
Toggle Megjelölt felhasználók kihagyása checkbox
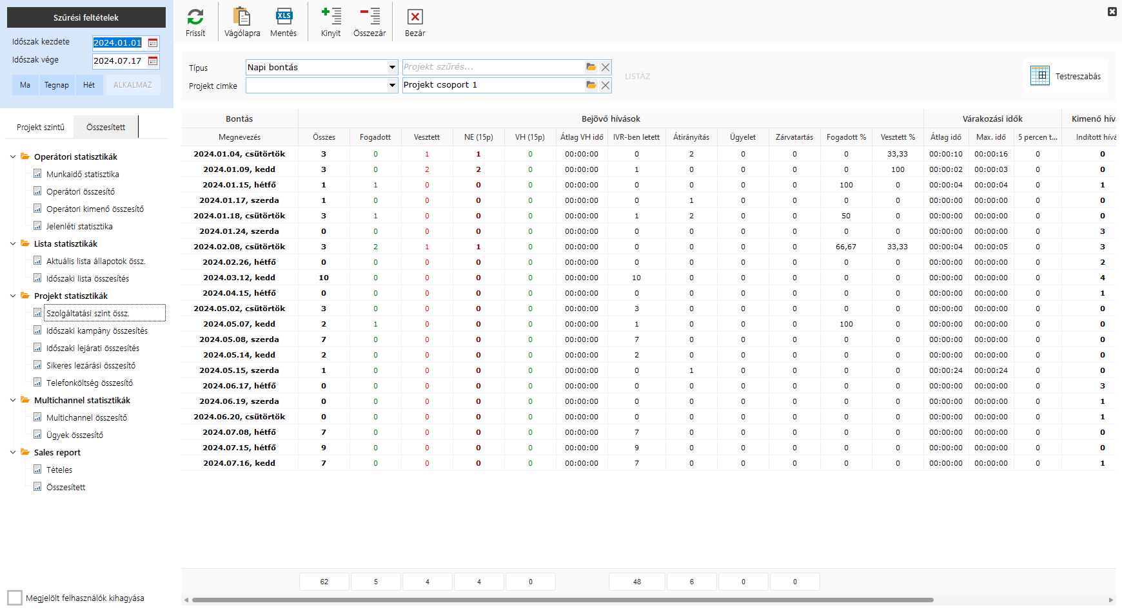[15, 598]
